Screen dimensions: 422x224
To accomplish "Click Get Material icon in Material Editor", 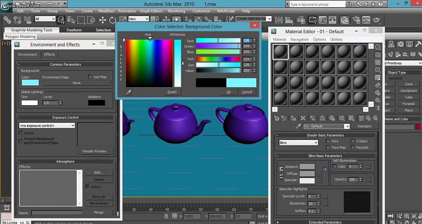I will 276,118.
